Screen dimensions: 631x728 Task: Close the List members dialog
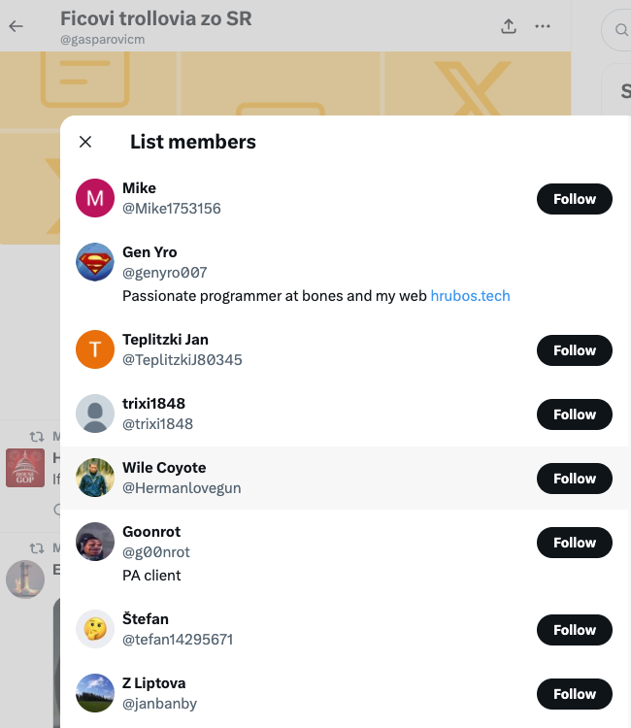tap(85, 142)
